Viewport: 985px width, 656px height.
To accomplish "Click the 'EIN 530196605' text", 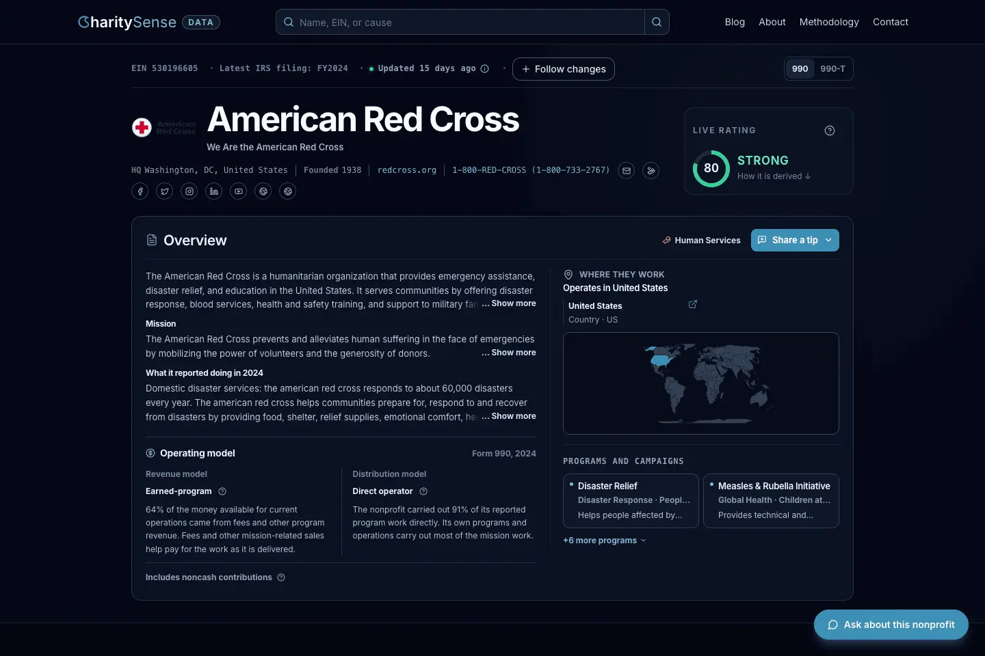I will click(165, 68).
